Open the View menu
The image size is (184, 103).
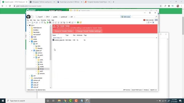[38, 20]
